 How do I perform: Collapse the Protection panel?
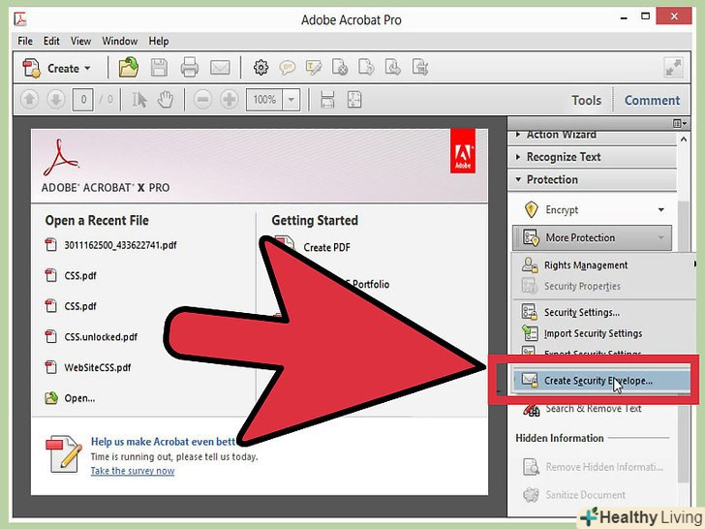tap(592, 179)
